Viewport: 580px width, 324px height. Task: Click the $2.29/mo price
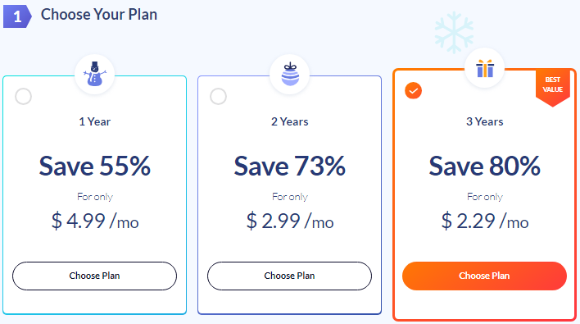click(x=485, y=221)
